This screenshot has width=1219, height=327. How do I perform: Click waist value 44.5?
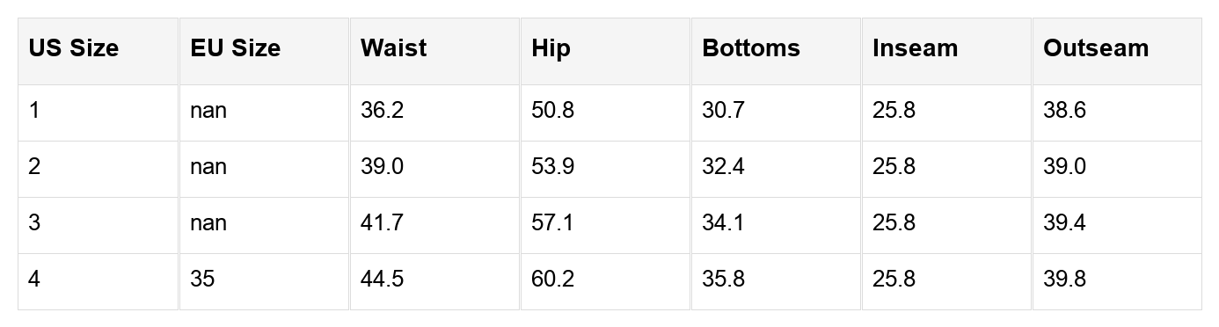(x=434, y=281)
